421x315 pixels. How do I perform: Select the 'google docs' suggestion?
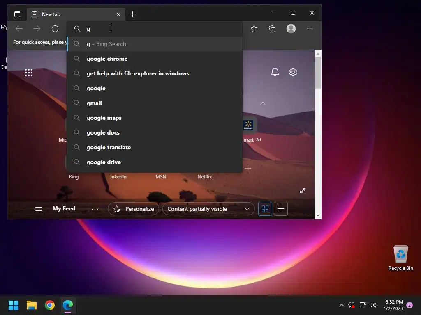155,132
